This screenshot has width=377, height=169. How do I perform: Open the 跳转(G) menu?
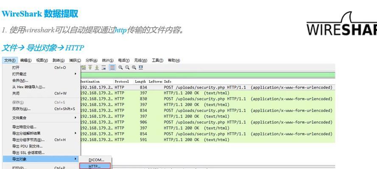(59, 60)
